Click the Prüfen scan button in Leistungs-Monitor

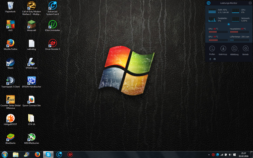coord(212,51)
